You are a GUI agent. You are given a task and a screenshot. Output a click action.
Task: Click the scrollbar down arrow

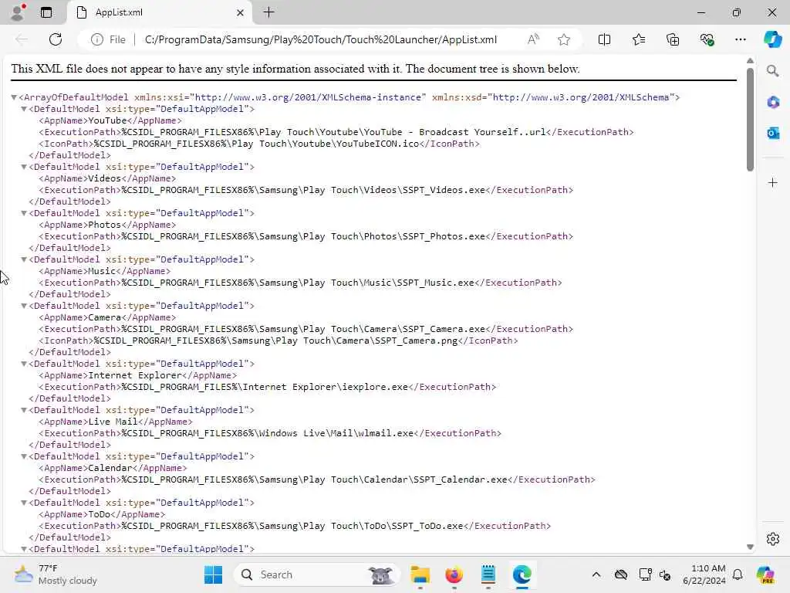[750, 547]
